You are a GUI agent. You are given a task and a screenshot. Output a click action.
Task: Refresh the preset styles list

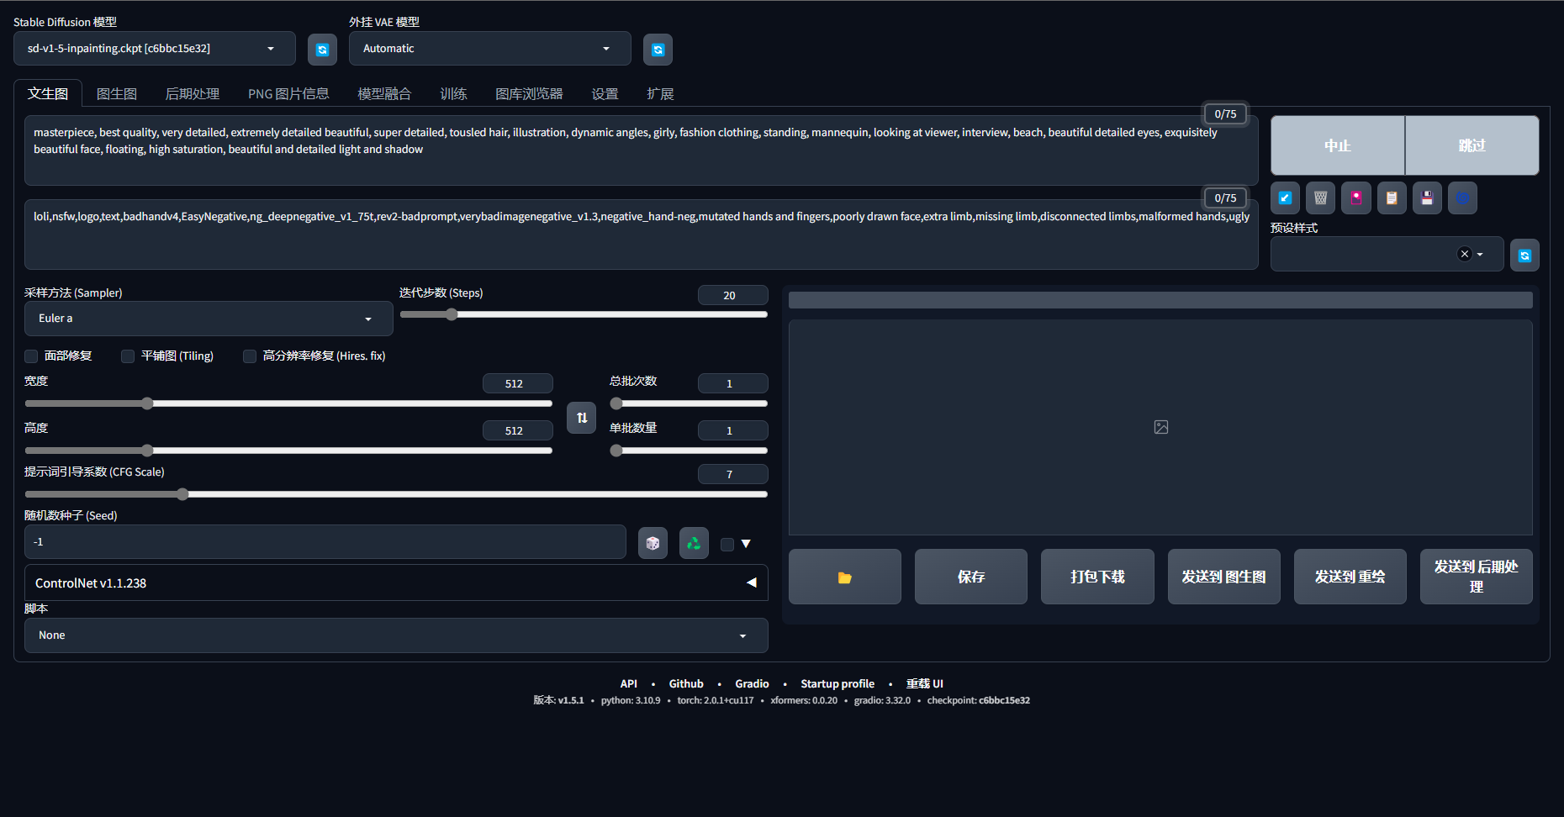click(x=1524, y=255)
